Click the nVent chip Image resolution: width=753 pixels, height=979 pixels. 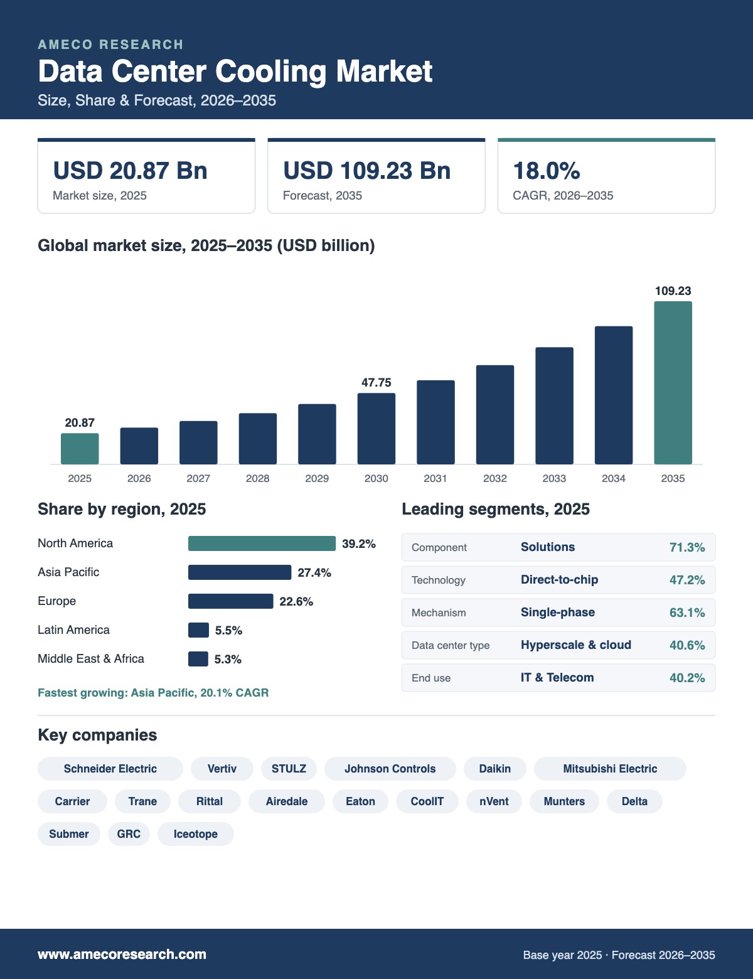494,801
